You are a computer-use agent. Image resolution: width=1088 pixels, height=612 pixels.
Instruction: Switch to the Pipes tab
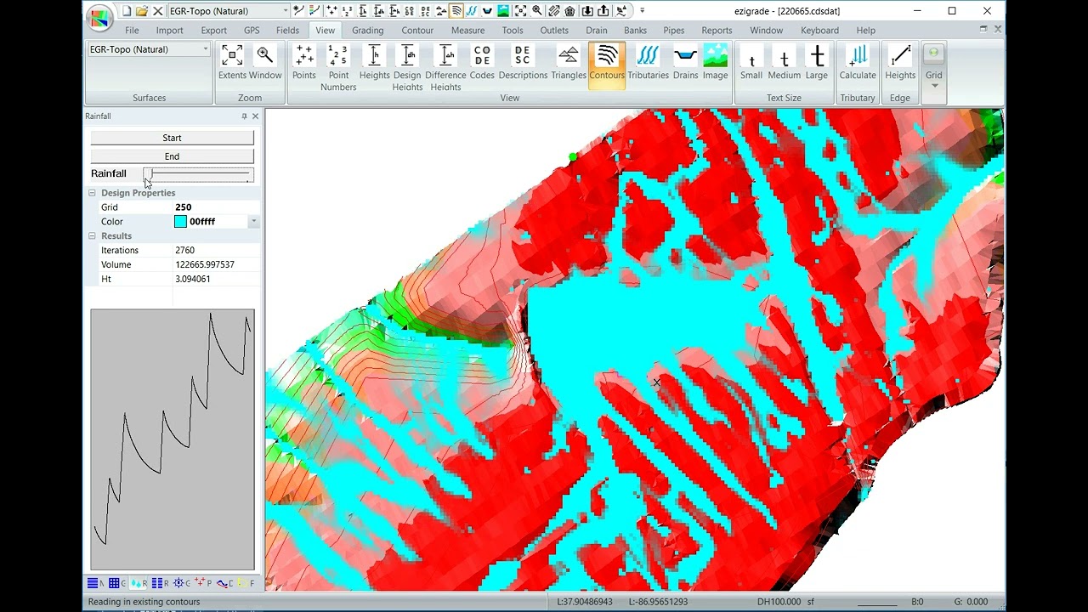coord(673,30)
